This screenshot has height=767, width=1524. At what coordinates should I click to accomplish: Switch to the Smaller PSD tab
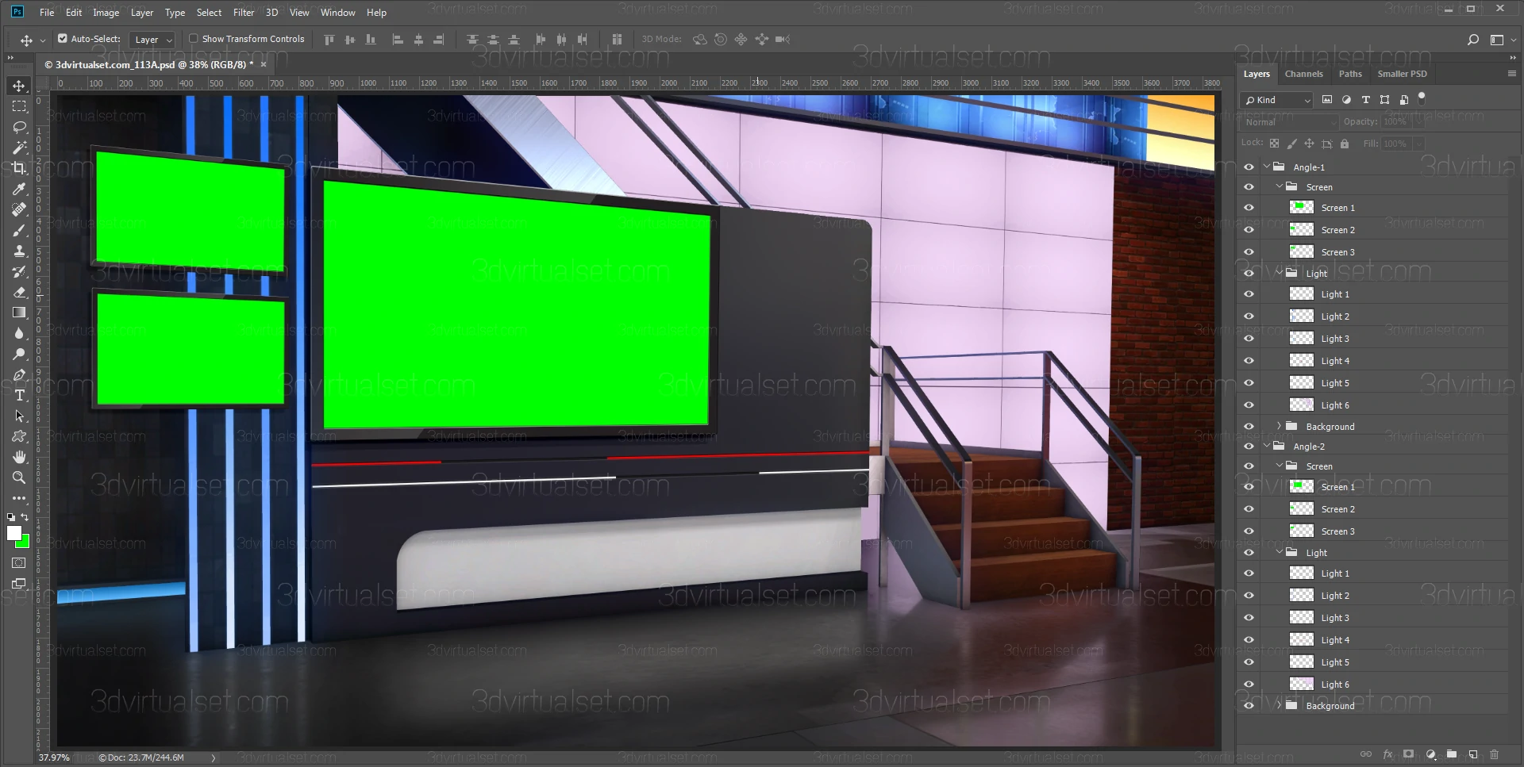[1402, 74]
